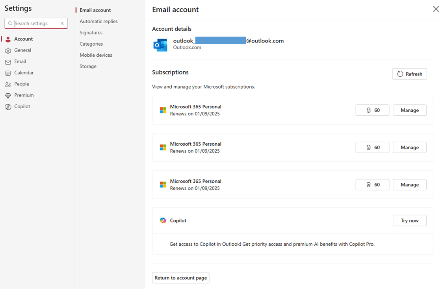
Task: Select the Account icon in the sidebar
Action: click(x=8, y=39)
